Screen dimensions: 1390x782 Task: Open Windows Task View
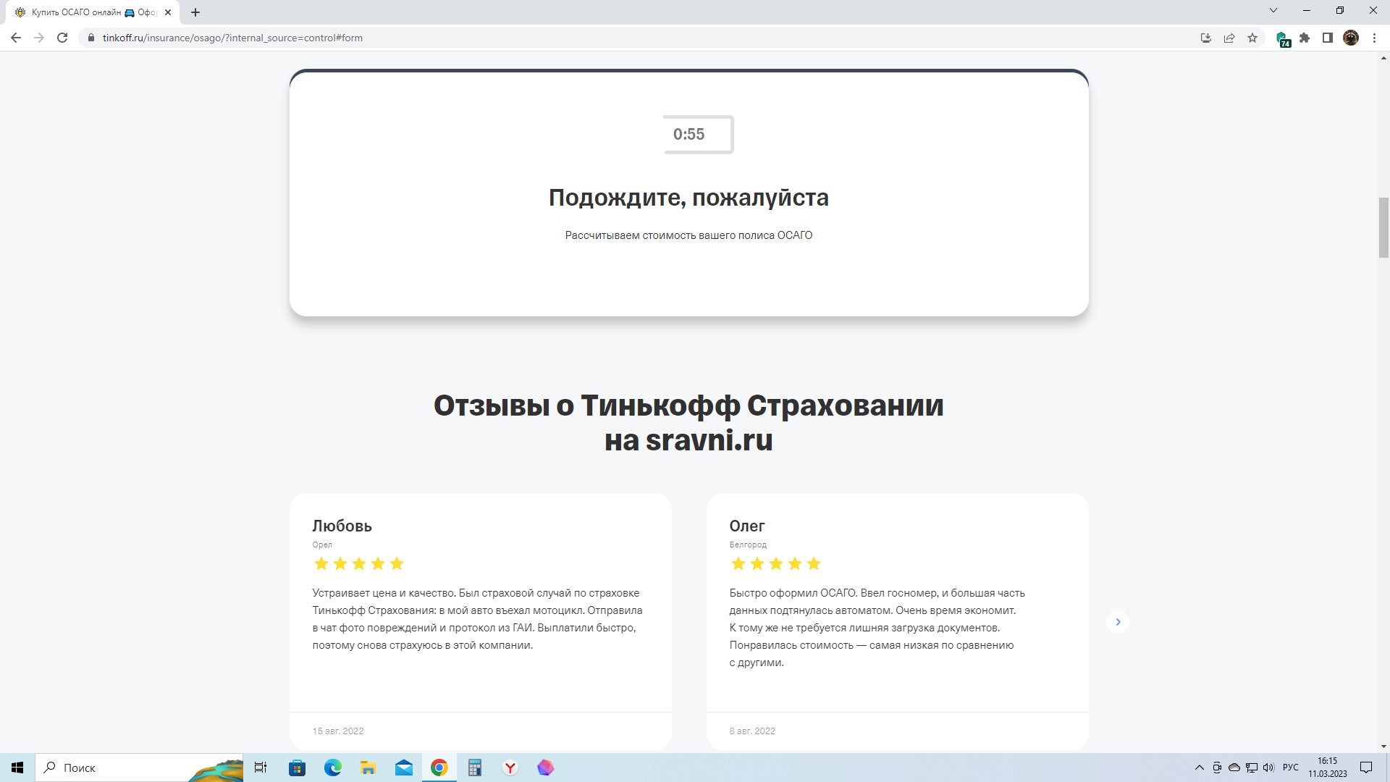pyautogui.click(x=261, y=768)
